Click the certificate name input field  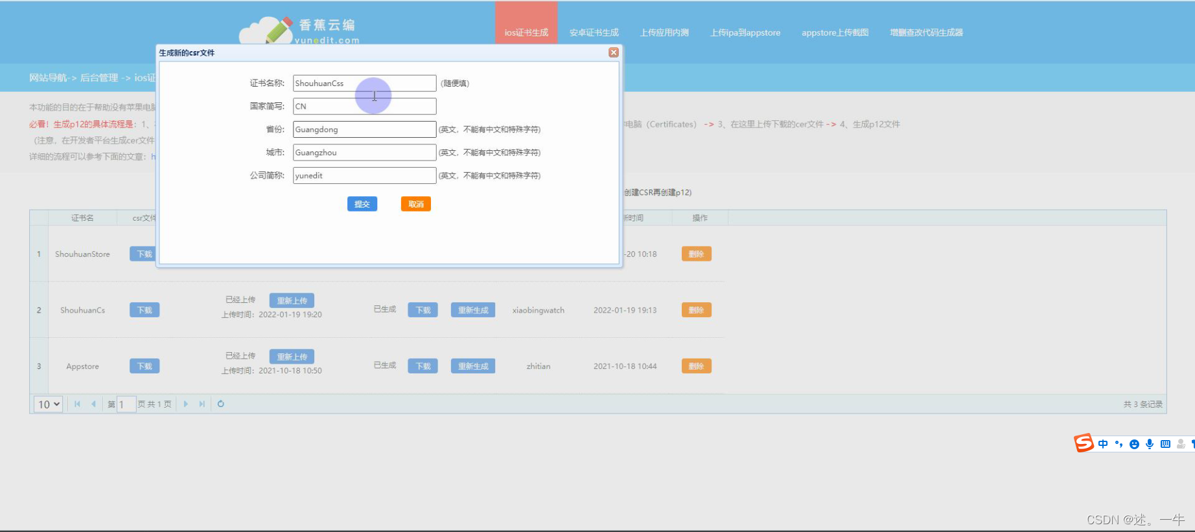pos(364,83)
